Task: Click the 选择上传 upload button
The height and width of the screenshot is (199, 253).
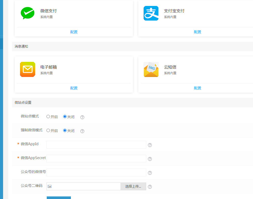Action: point(133,186)
